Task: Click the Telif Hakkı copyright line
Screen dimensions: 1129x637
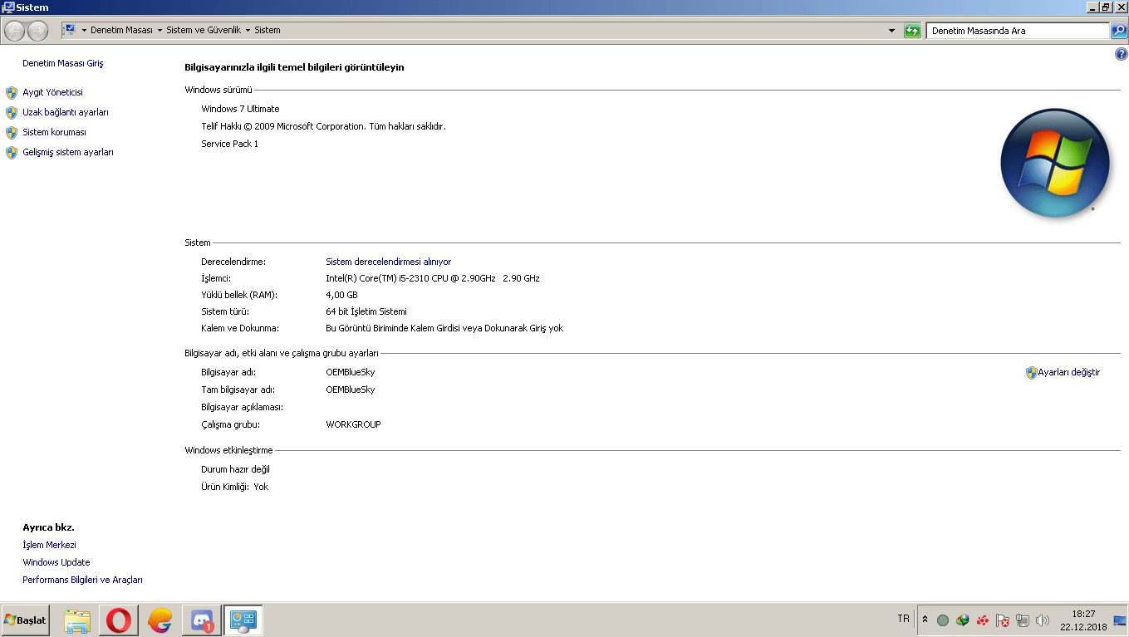Action: [323, 126]
